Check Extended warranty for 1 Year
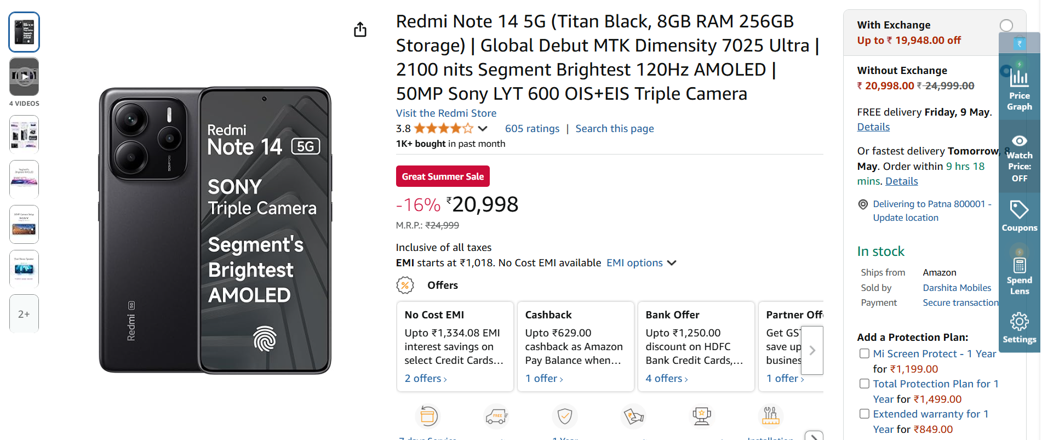The width and height of the screenshot is (1042, 440). click(864, 414)
